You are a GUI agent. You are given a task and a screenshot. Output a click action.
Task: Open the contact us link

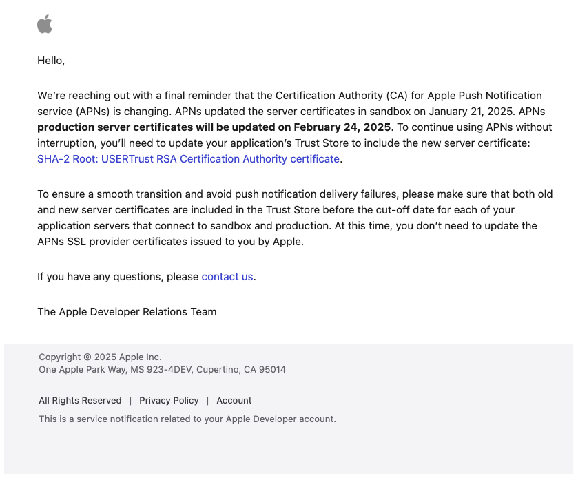tap(227, 277)
